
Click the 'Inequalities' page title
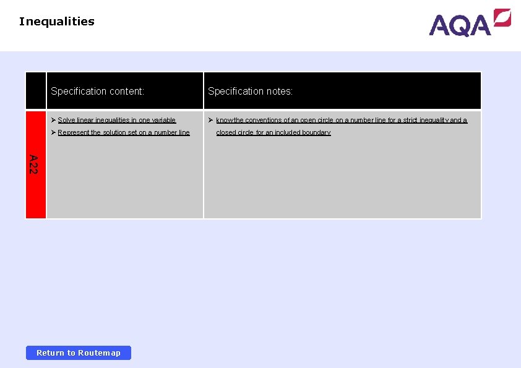pyautogui.click(x=57, y=21)
